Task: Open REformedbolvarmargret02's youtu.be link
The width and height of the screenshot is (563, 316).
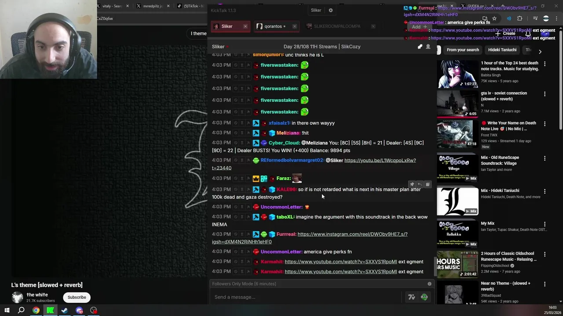Action: click(x=314, y=164)
